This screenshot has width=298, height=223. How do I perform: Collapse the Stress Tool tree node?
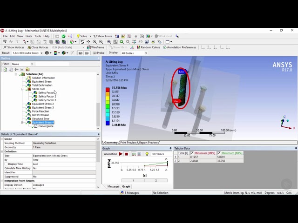coord(22,89)
